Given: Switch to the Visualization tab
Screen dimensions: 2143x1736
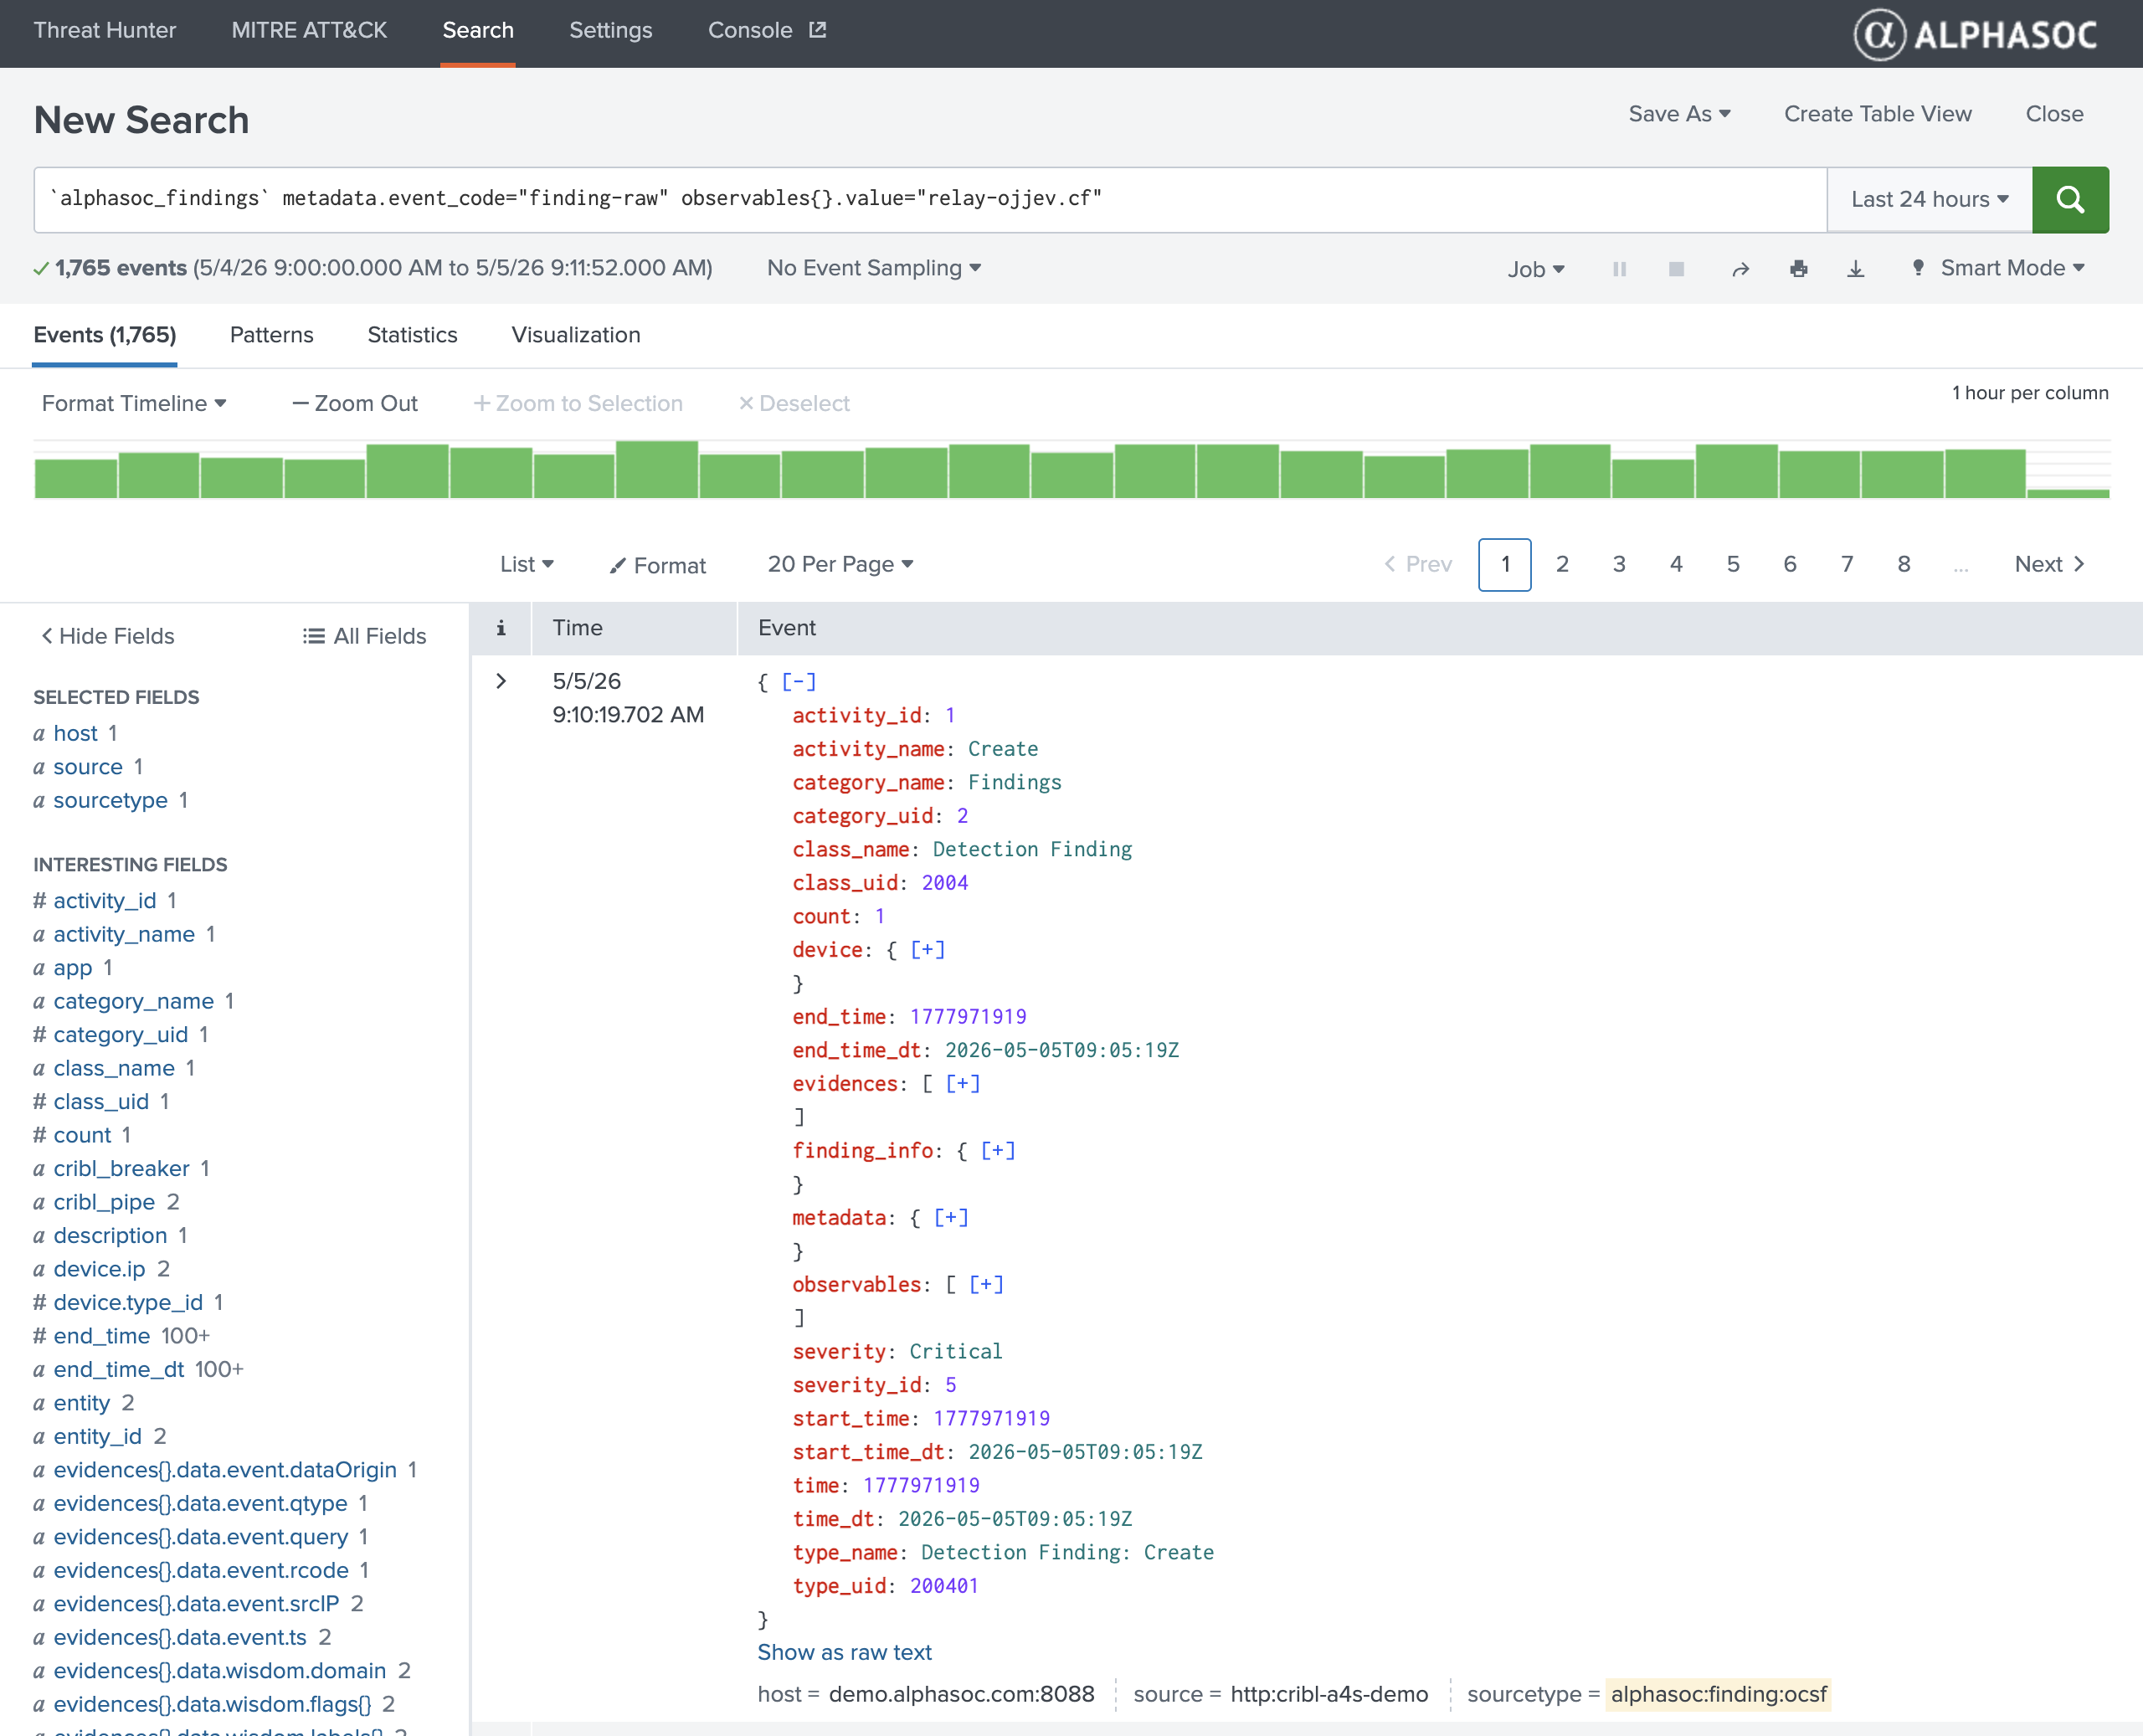Looking at the screenshot, I should coord(576,335).
